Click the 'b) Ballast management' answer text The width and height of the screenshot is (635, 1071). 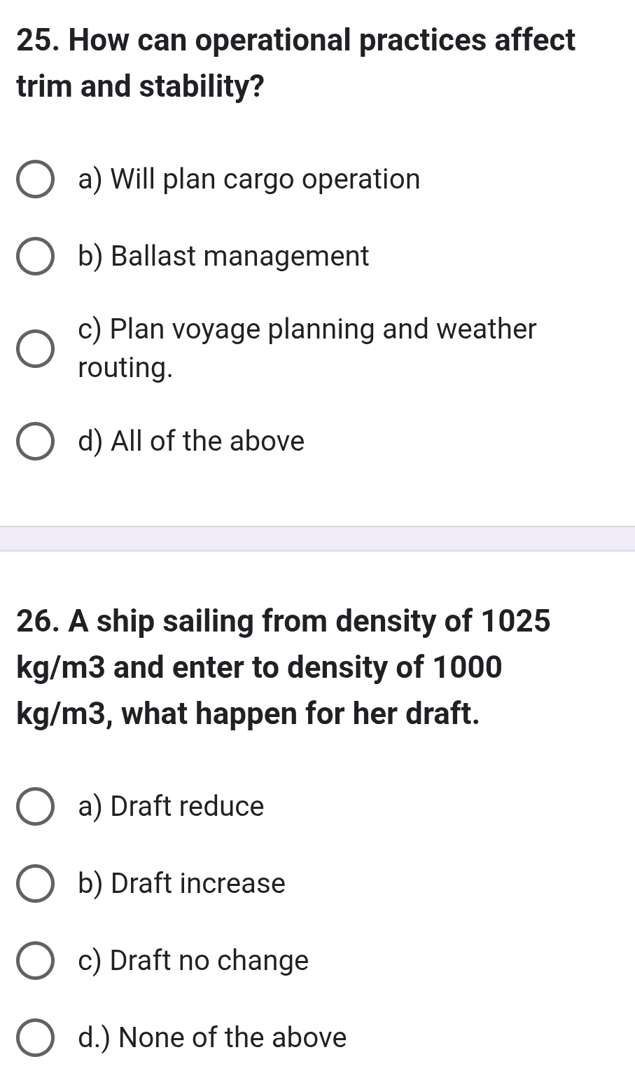(223, 256)
